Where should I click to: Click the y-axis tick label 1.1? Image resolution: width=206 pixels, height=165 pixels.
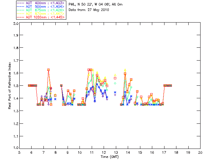16,136
